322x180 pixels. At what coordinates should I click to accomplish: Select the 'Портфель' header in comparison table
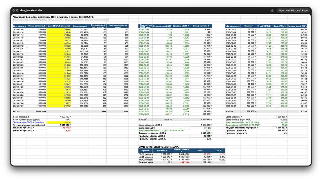click(x=145, y=150)
